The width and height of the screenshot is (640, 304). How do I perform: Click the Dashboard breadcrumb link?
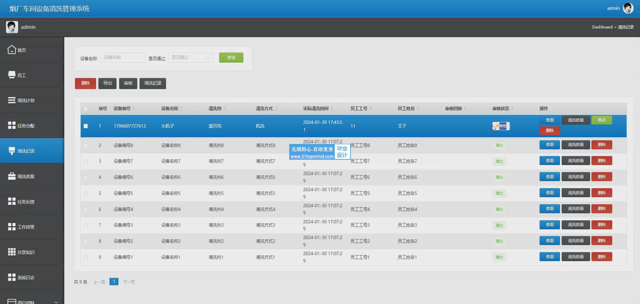pos(602,27)
